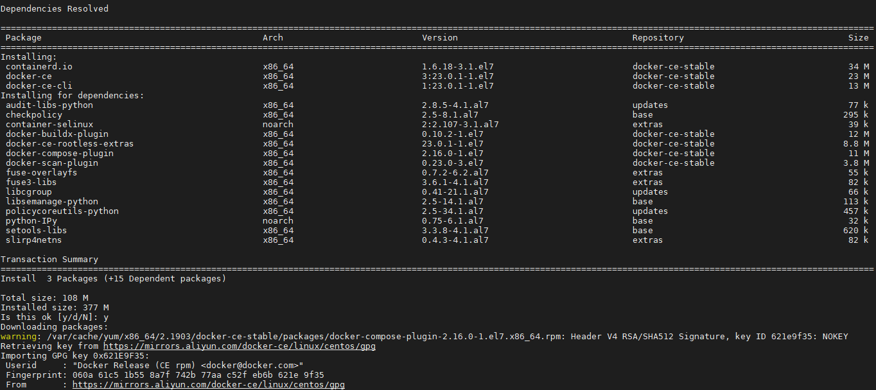This screenshot has height=390, width=876.
Task: Select the slirp4netns package name
Action: pyautogui.click(x=33, y=240)
